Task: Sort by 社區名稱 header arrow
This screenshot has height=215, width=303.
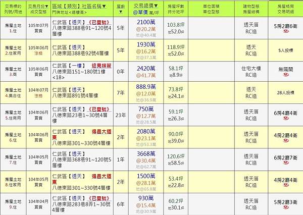Action: (104, 7)
